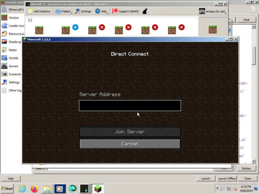Viewport: 259px width, 194px height.
Task: Click the Clear log button
Action: 246,20
